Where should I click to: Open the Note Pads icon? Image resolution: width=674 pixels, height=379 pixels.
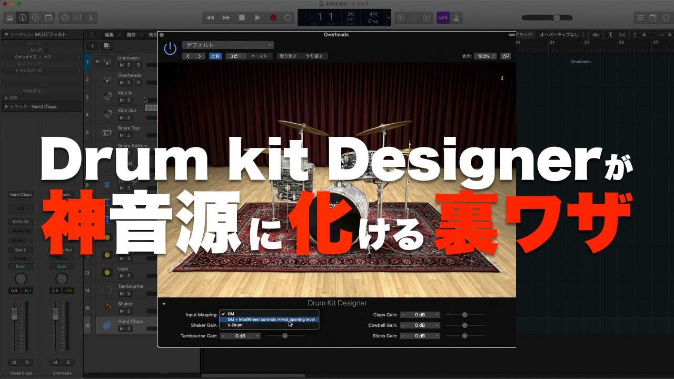tap(653, 17)
